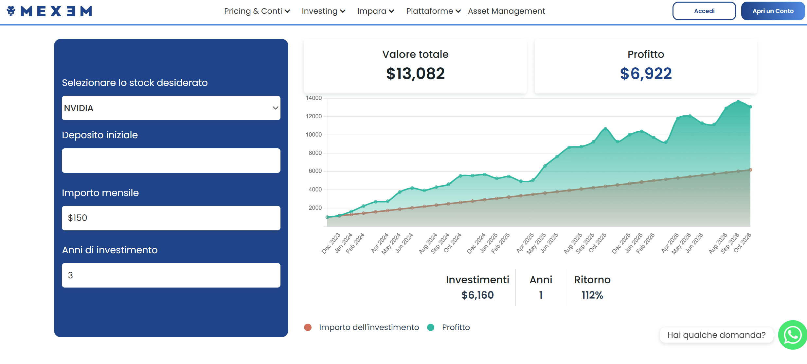This screenshot has width=807, height=364.
Task: Click the Profitto $6,922 amount
Action: coord(646,74)
